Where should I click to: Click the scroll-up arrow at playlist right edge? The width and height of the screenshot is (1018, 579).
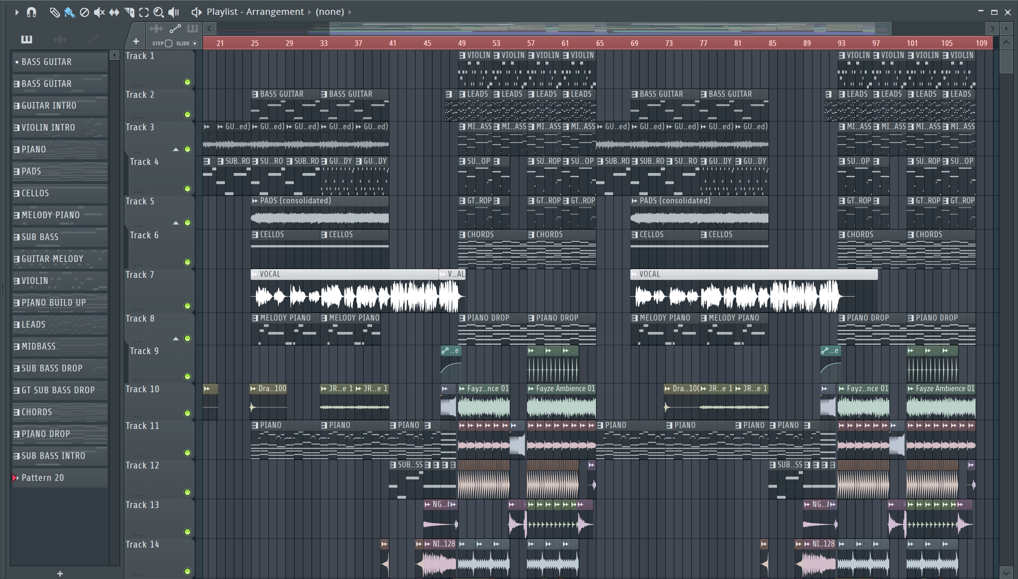(x=1006, y=43)
